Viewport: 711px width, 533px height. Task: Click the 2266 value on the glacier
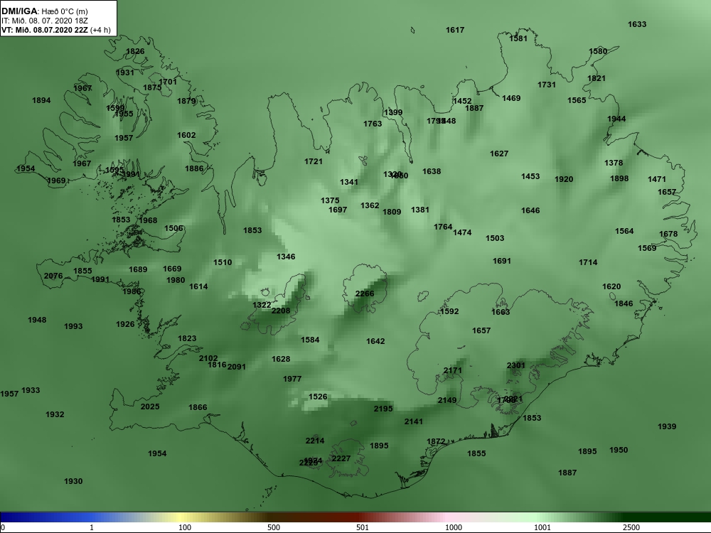coord(365,294)
